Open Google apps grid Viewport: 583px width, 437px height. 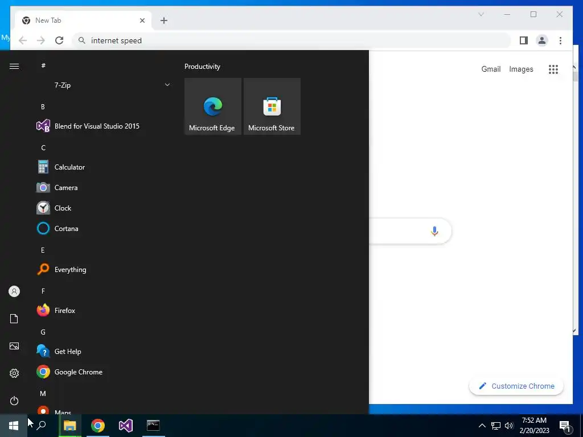coord(553,69)
